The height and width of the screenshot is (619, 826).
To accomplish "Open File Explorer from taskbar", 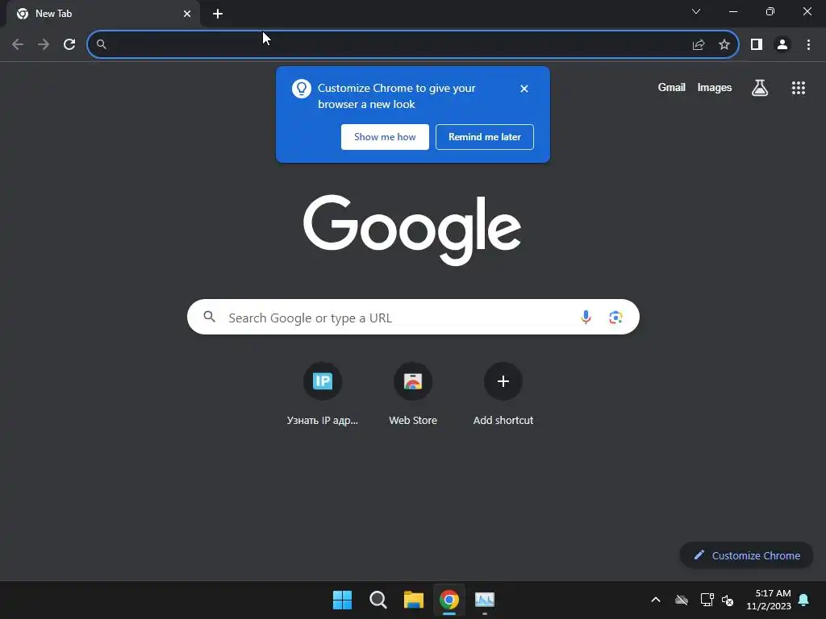I will pyautogui.click(x=414, y=600).
